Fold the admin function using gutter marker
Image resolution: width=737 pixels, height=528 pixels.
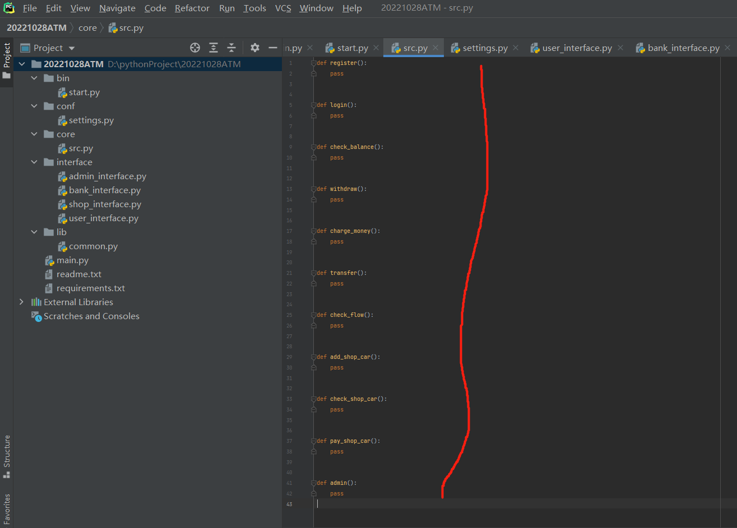click(x=314, y=483)
